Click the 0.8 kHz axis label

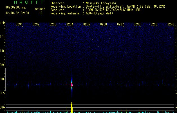(x=2, y=79)
